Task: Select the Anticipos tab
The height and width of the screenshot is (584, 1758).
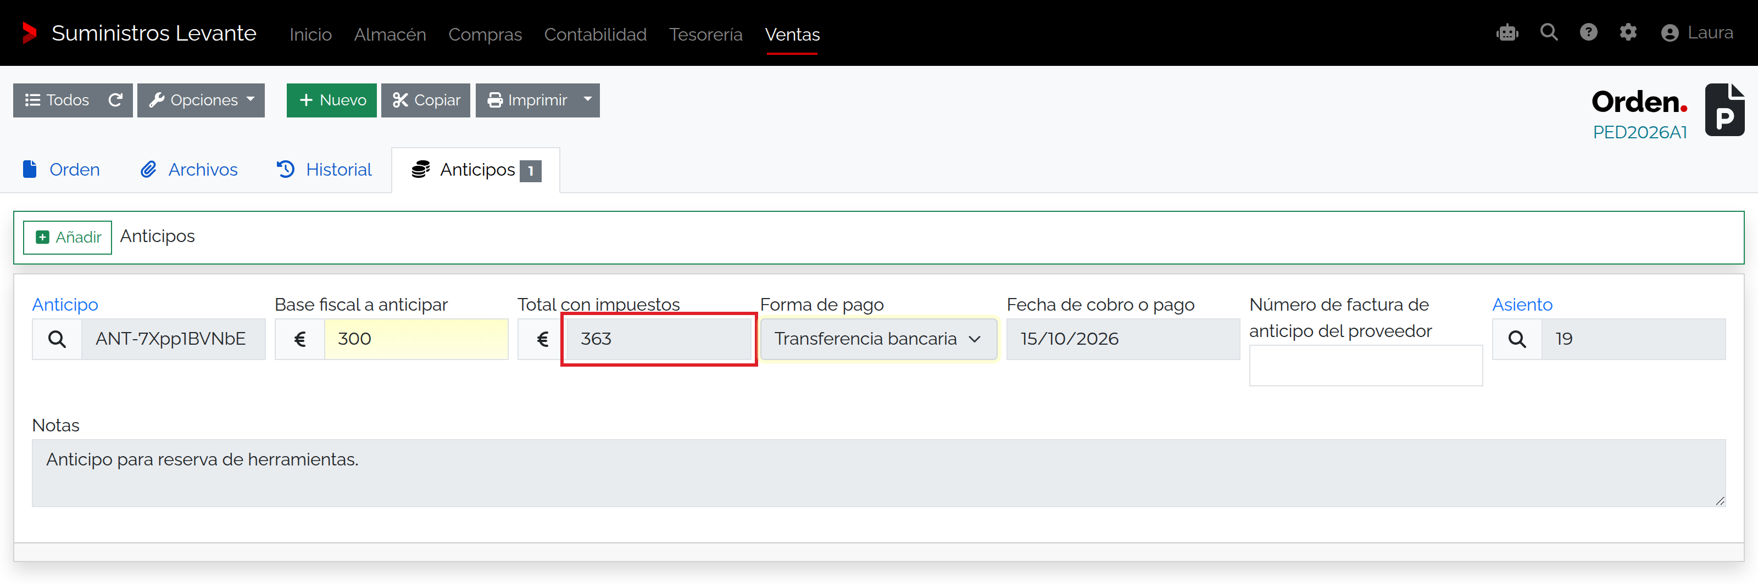Action: tap(476, 170)
